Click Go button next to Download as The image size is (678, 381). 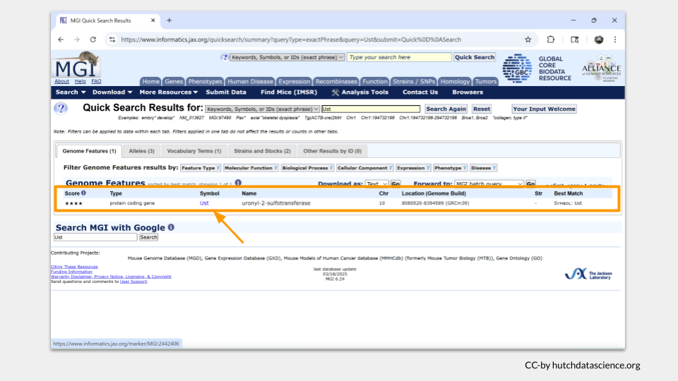tap(395, 183)
